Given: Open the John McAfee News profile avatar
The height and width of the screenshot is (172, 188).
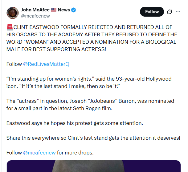Looking at the screenshot, I should [13, 13].
